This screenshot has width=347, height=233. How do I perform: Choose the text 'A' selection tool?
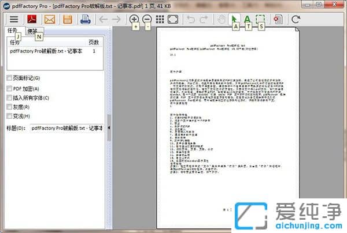[248, 20]
